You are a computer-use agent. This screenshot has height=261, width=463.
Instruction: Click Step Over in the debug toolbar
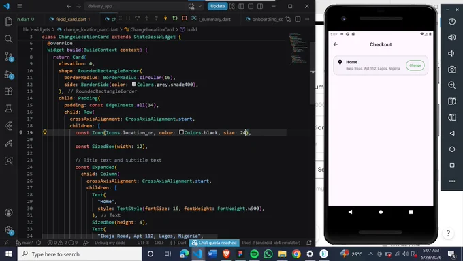point(138,18)
